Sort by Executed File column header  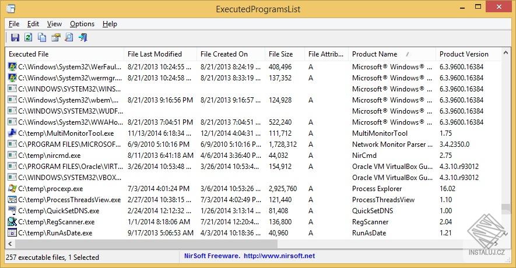click(65, 54)
